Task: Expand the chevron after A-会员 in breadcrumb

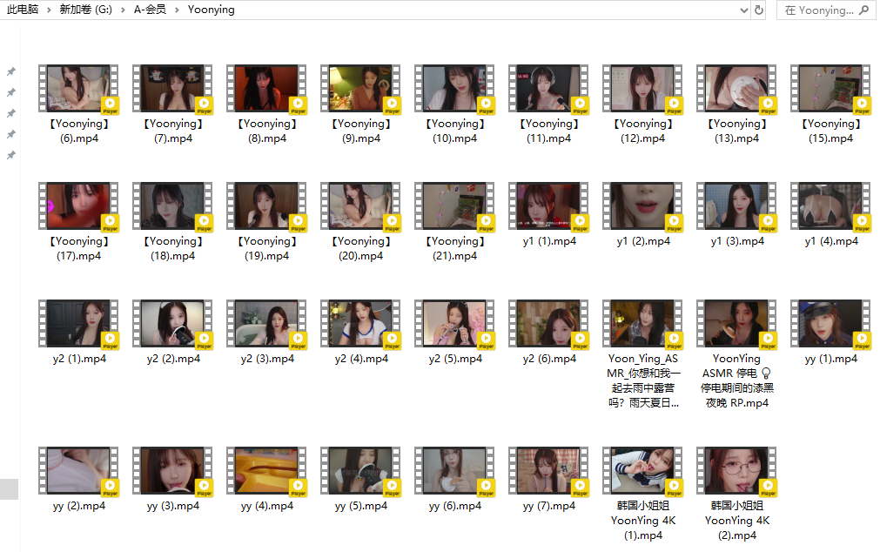Action: click(x=177, y=10)
